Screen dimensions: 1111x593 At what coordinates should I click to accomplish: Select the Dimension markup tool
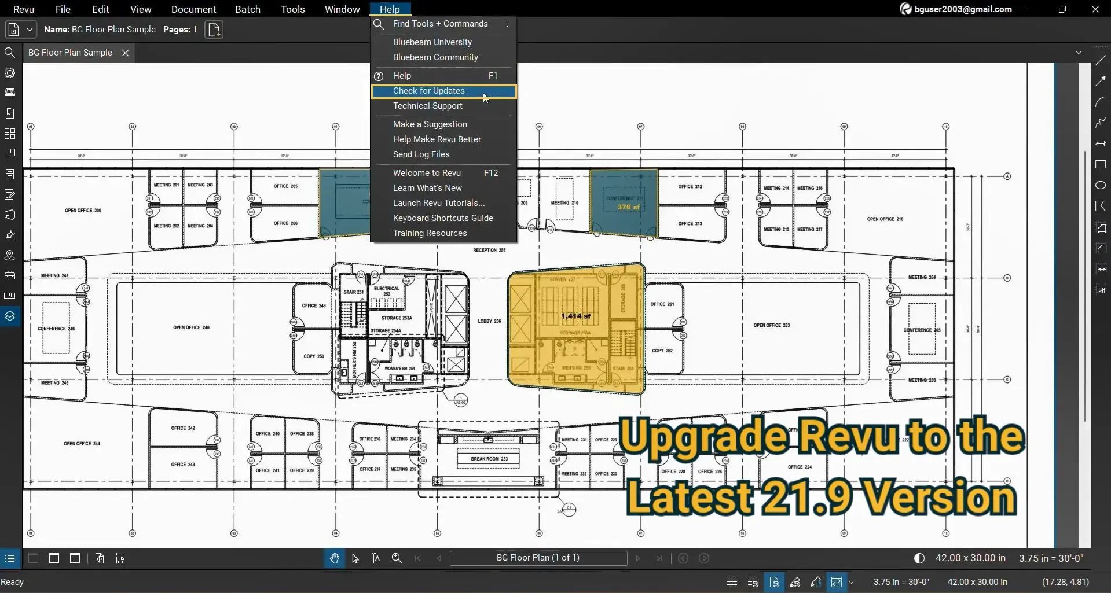[1101, 143]
